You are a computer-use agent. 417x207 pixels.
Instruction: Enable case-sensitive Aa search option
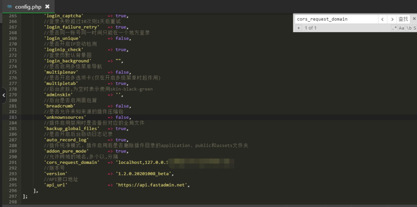(x=402, y=28)
